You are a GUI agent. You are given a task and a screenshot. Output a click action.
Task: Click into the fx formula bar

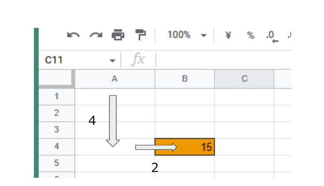pos(223,60)
